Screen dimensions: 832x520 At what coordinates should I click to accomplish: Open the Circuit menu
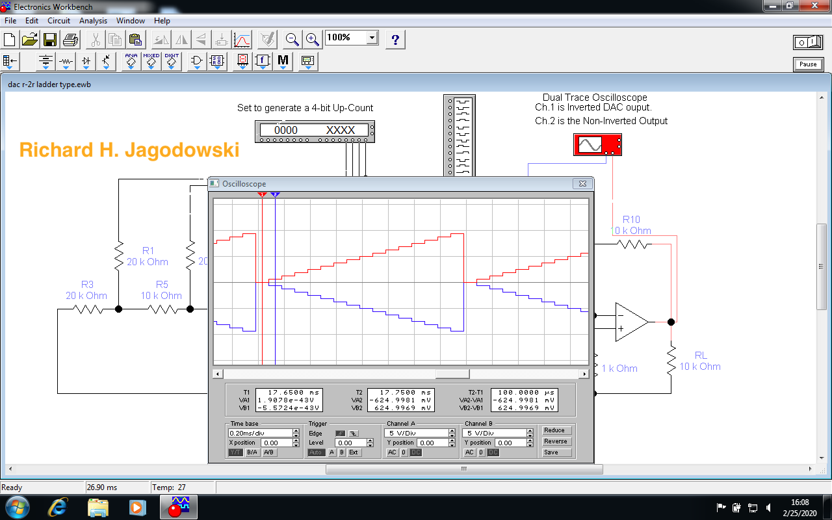point(59,21)
